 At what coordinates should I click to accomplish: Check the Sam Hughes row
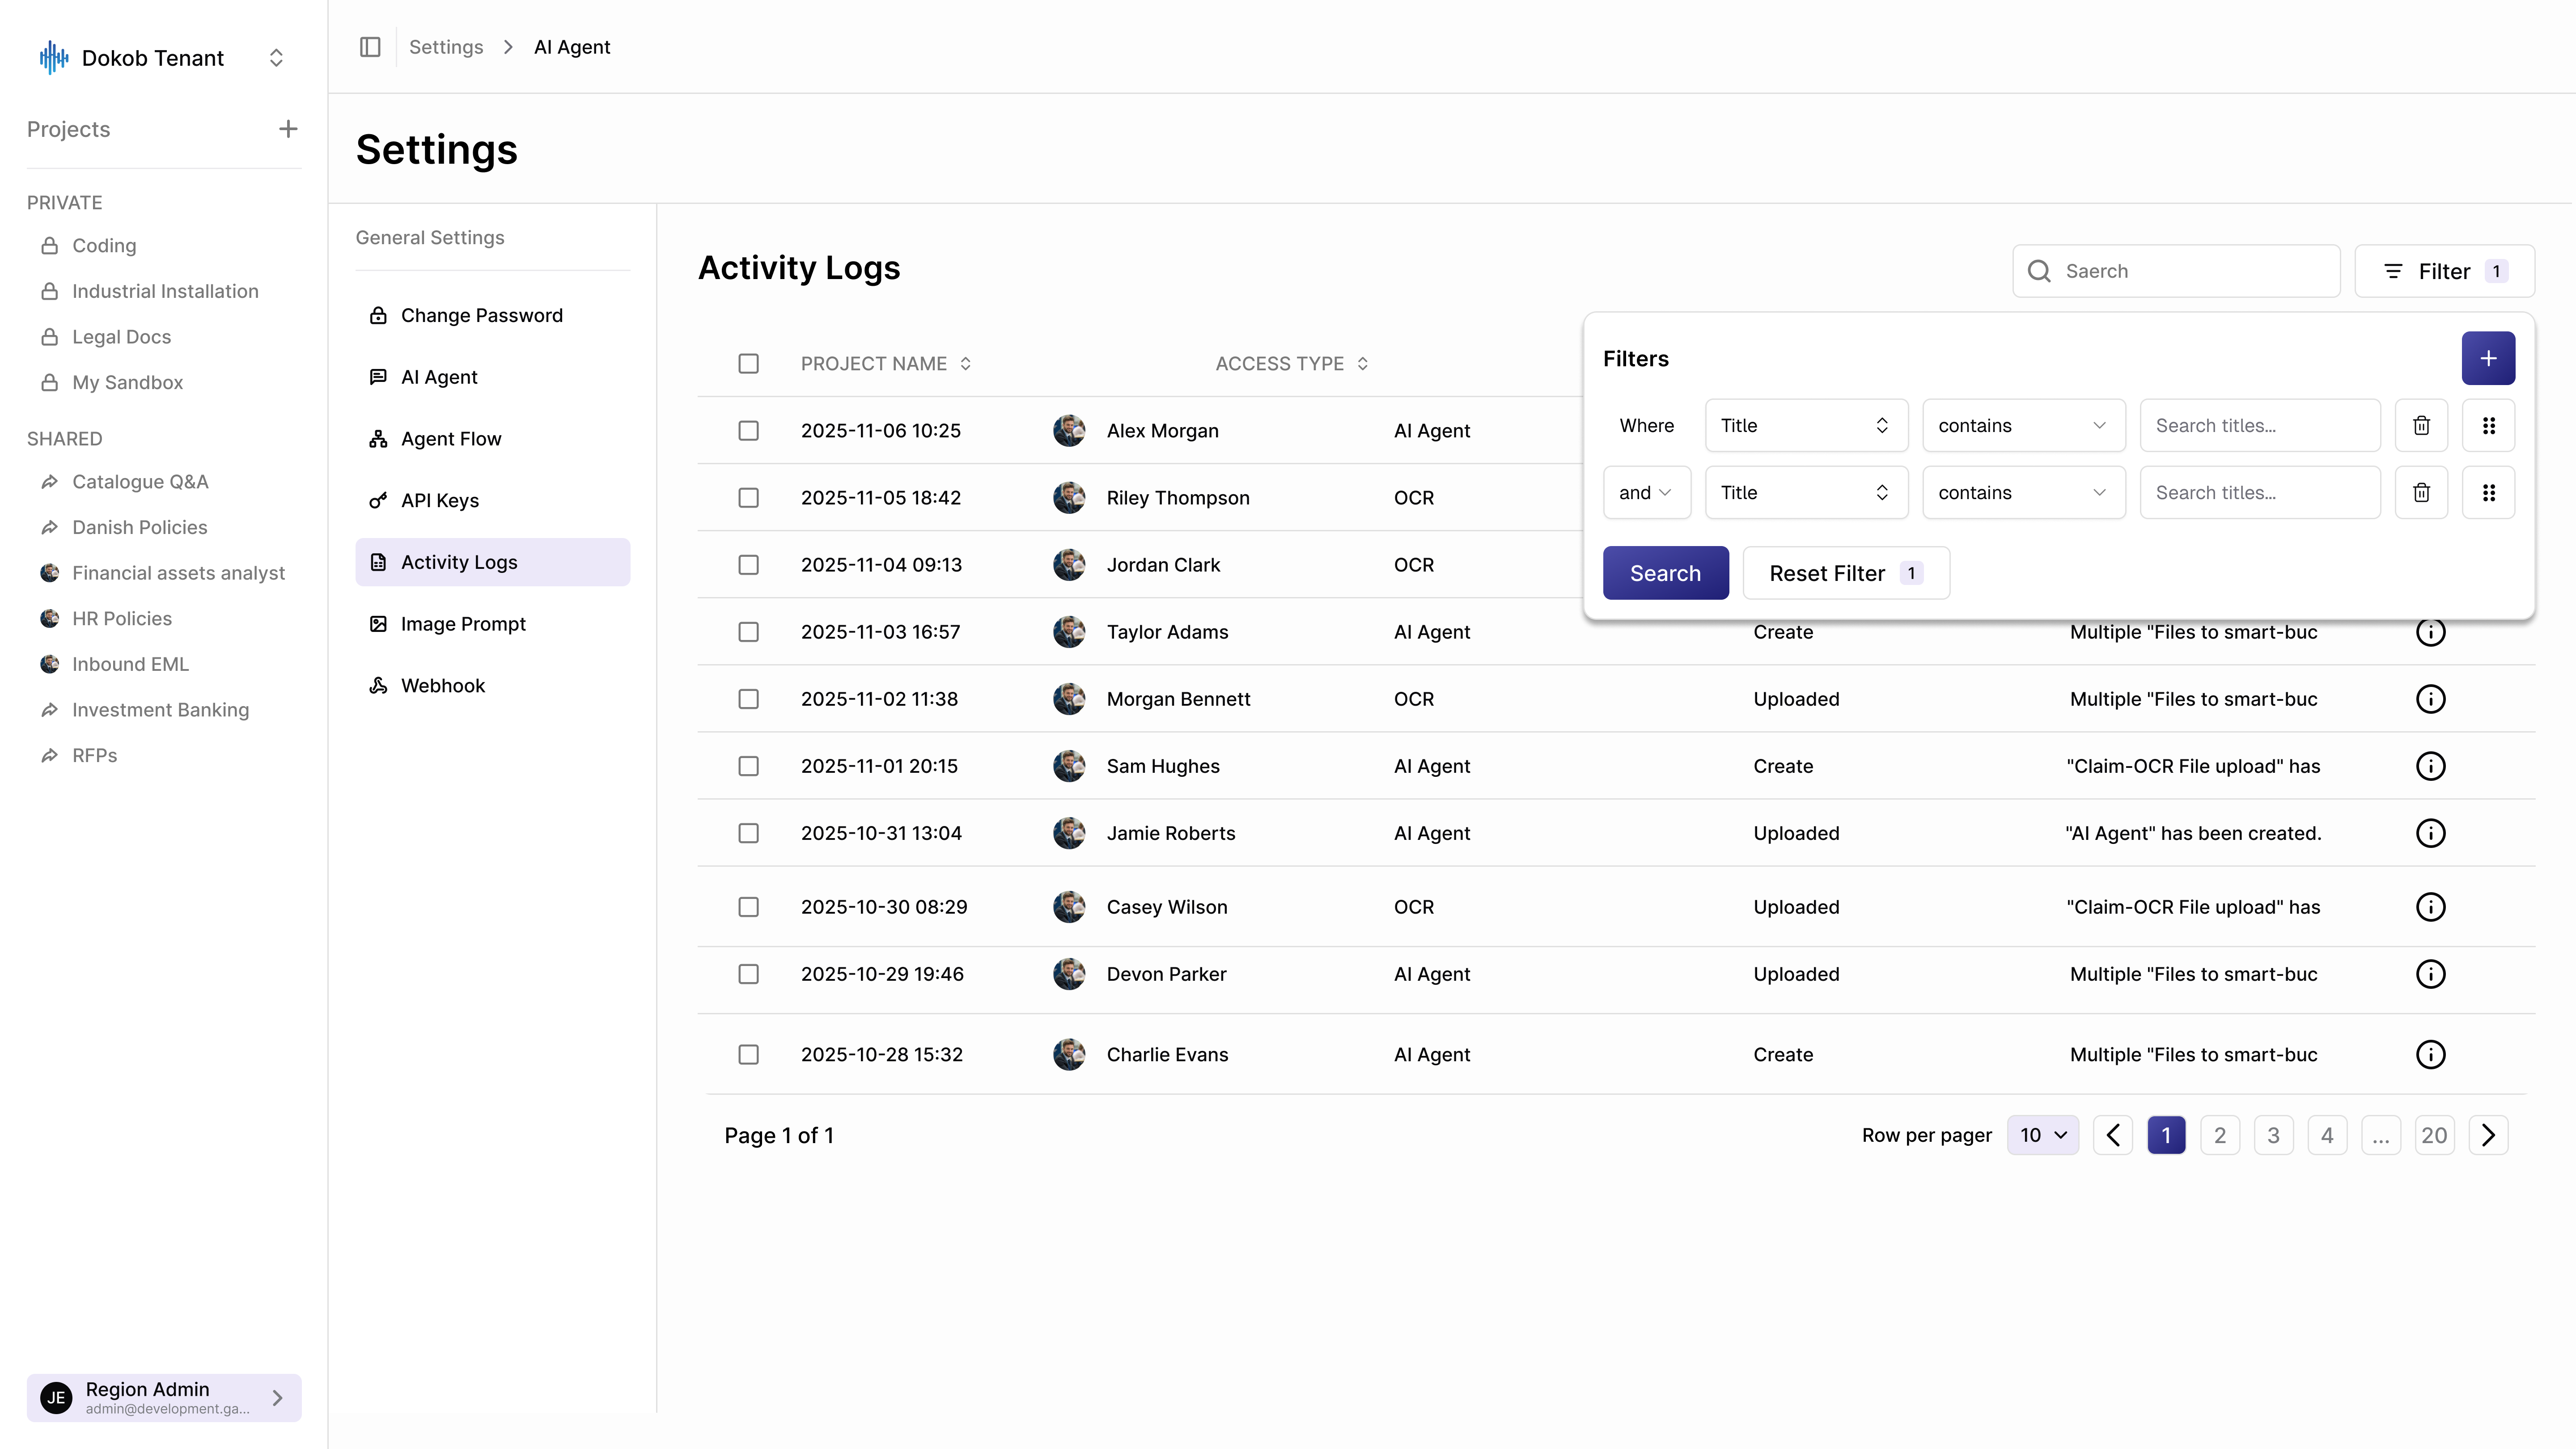[748, 766]
